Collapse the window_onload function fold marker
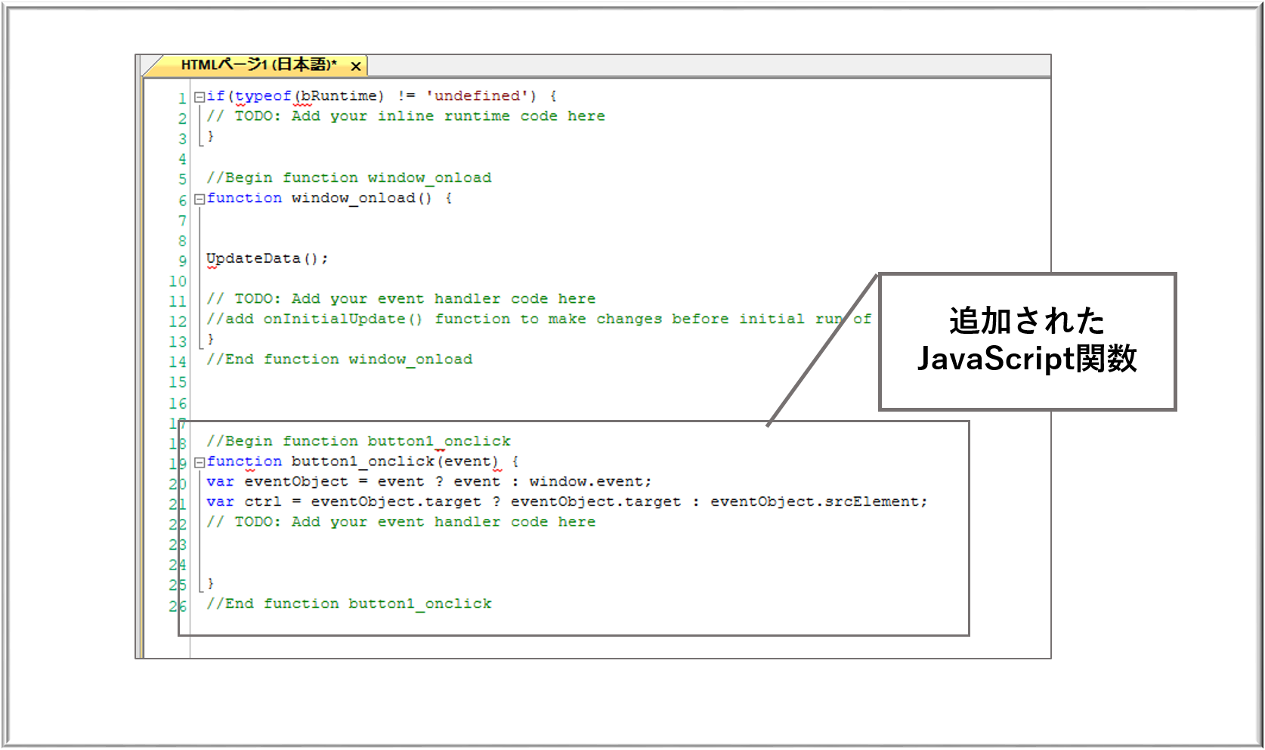Image resolution: width=1265 pixels, height=750 pixels. point(199,199)
